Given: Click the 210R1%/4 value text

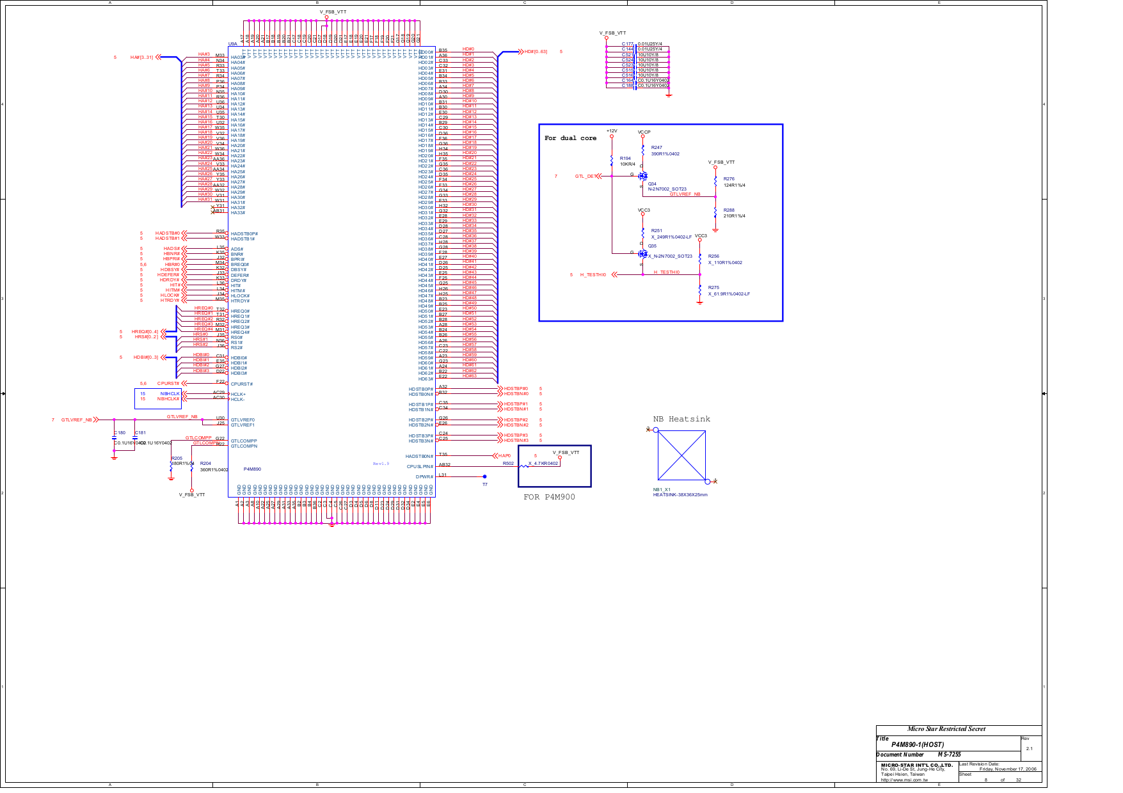Looking at the screenshot, I should (x=734, y=216).
